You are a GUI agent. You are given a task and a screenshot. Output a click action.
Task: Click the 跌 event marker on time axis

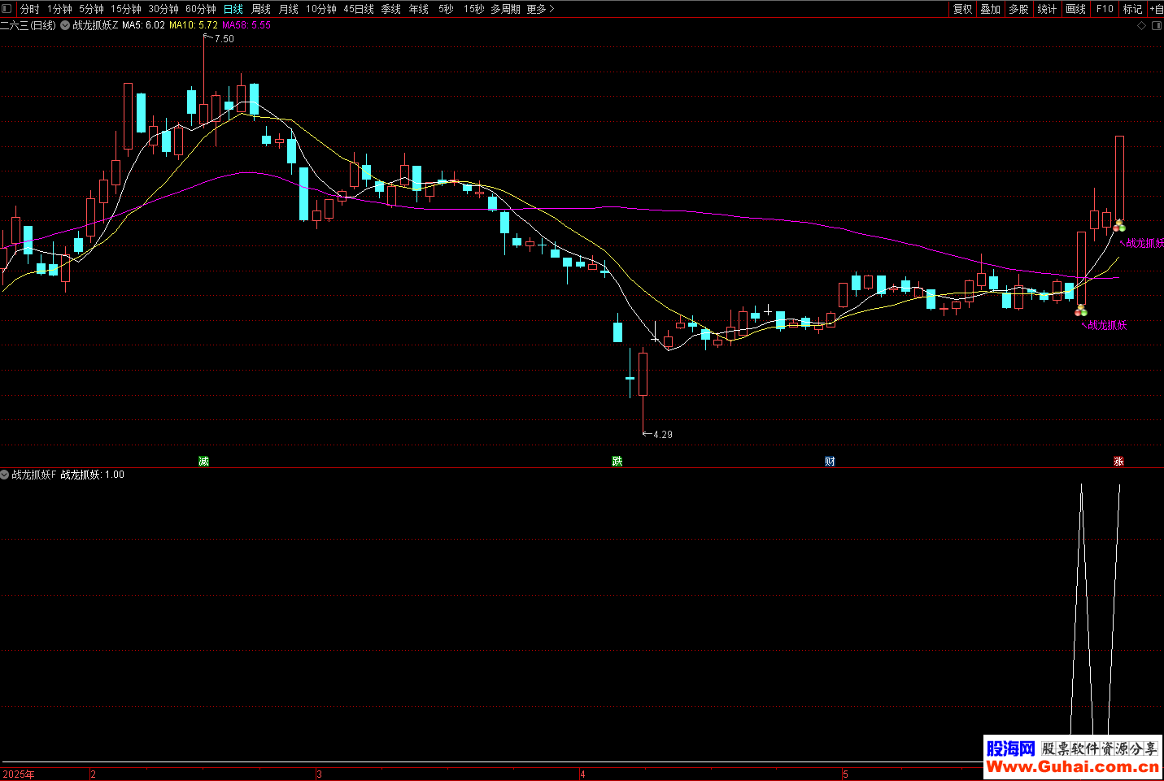617,462
